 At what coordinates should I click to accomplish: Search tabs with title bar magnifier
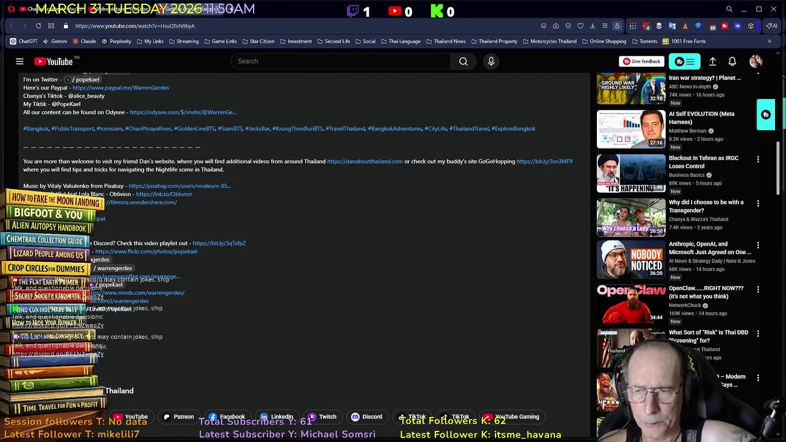click(x=729, y=9)
